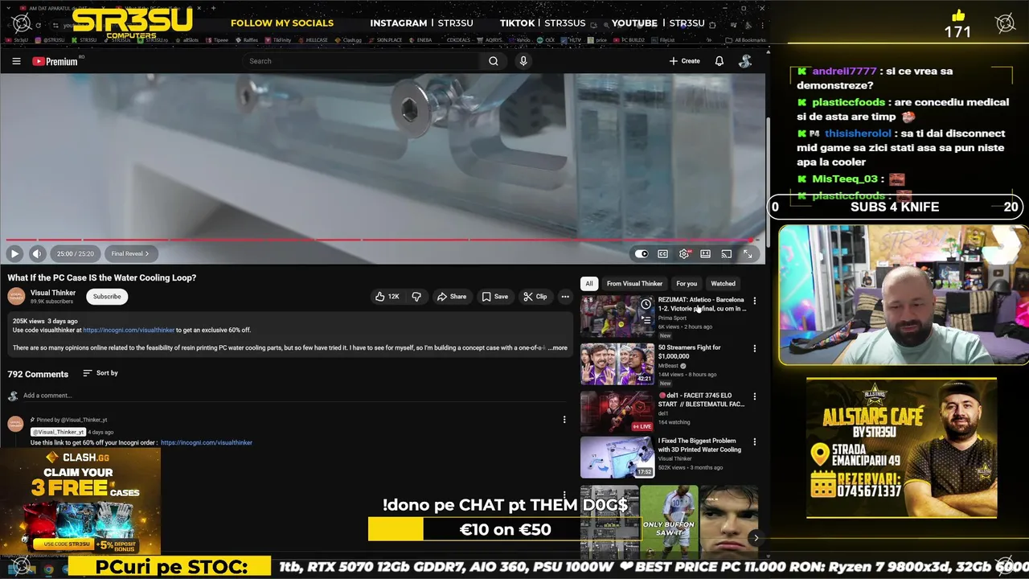Screen dimensions: 1029x579
Task: Open the Chrome icon in the taskbar
Action: 48,569
